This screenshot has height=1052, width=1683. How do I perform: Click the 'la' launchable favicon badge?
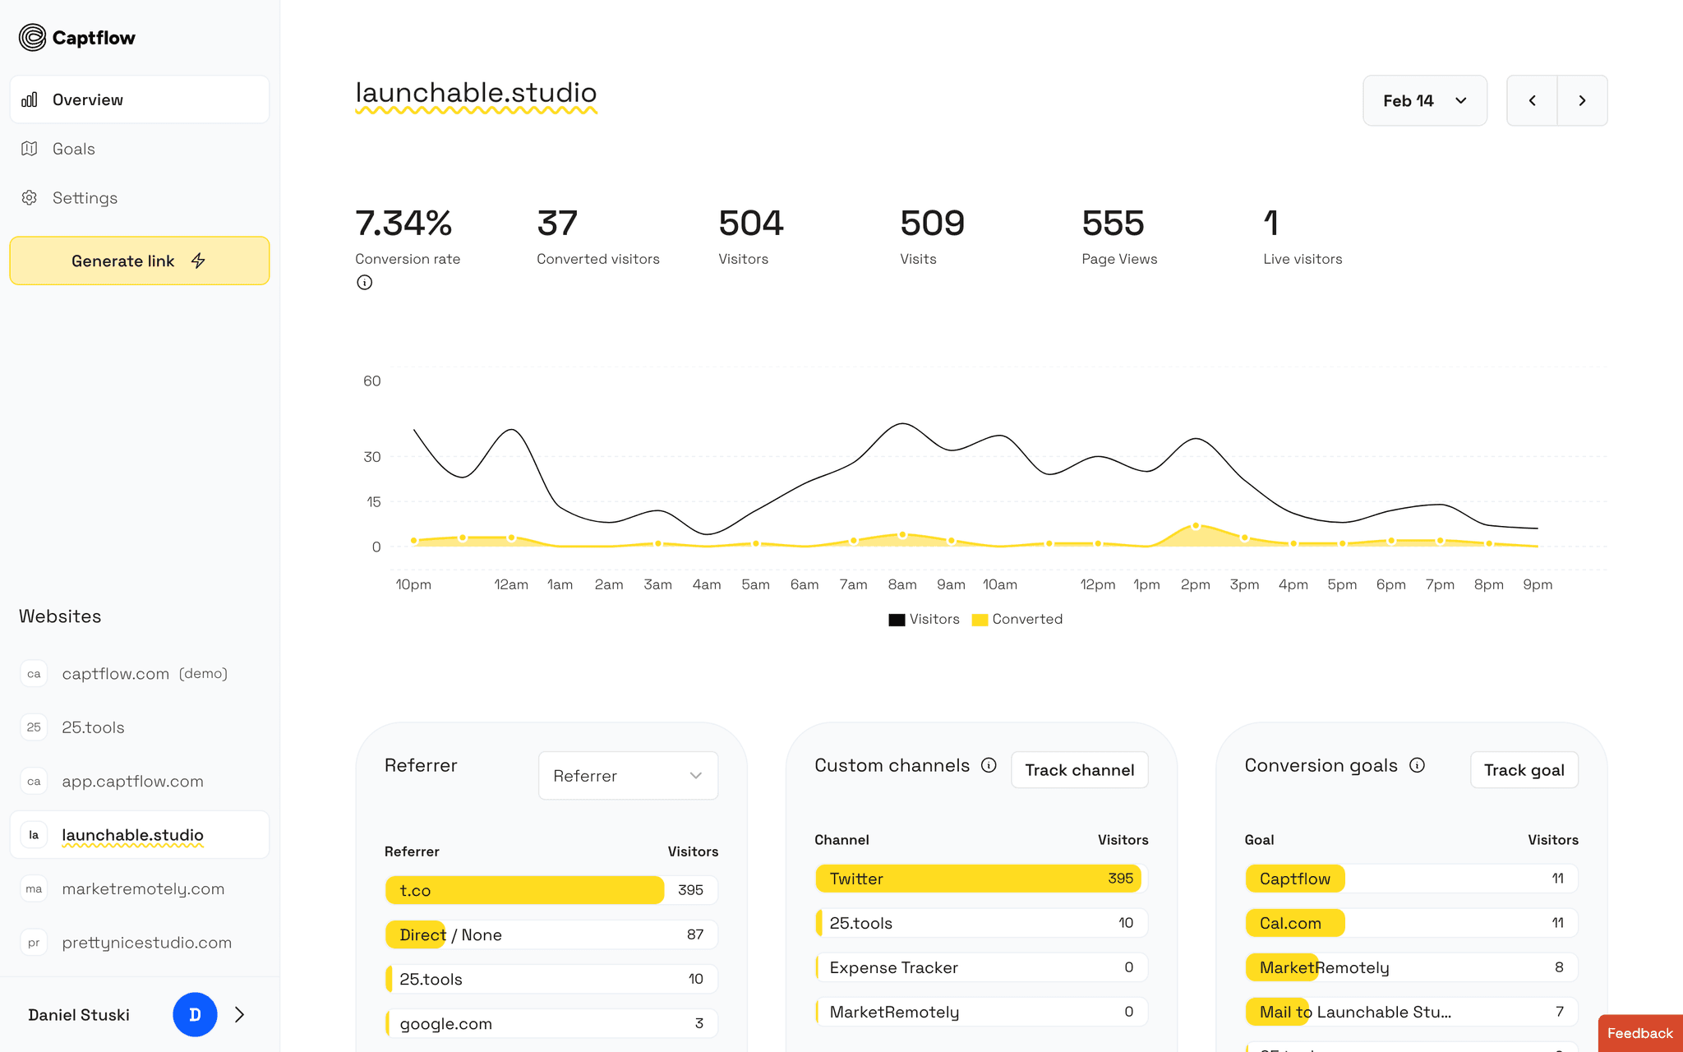[x=34, y=835]
